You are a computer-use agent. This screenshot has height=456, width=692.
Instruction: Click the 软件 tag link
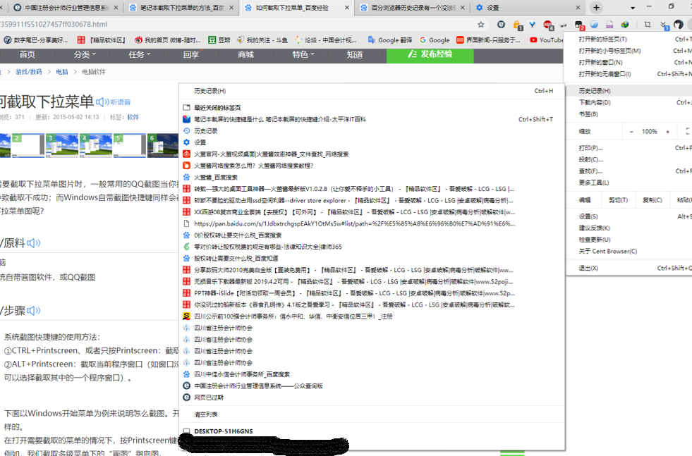(133, 117)
